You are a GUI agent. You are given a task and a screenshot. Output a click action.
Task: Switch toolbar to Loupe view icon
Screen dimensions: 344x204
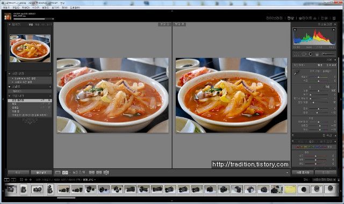pos(58,173)
